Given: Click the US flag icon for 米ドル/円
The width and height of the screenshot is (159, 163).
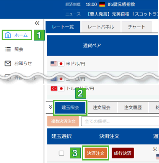Looking at the screenshot, I should tap(54, 64).
